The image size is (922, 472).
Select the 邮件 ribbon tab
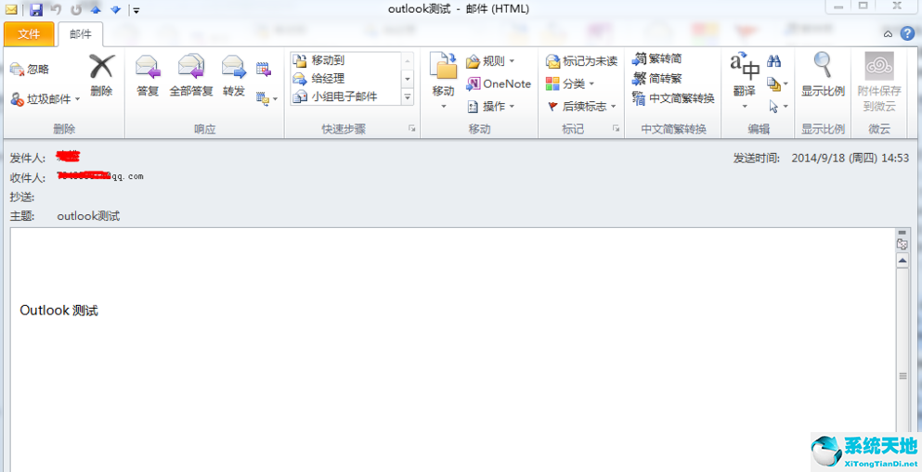(81, 34)
